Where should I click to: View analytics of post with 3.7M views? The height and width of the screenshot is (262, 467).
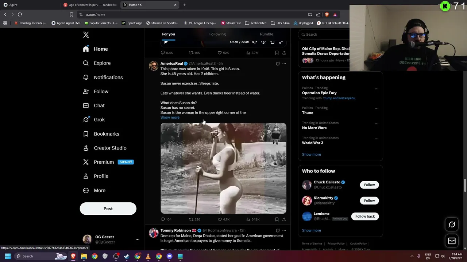[x=252, y=53]
